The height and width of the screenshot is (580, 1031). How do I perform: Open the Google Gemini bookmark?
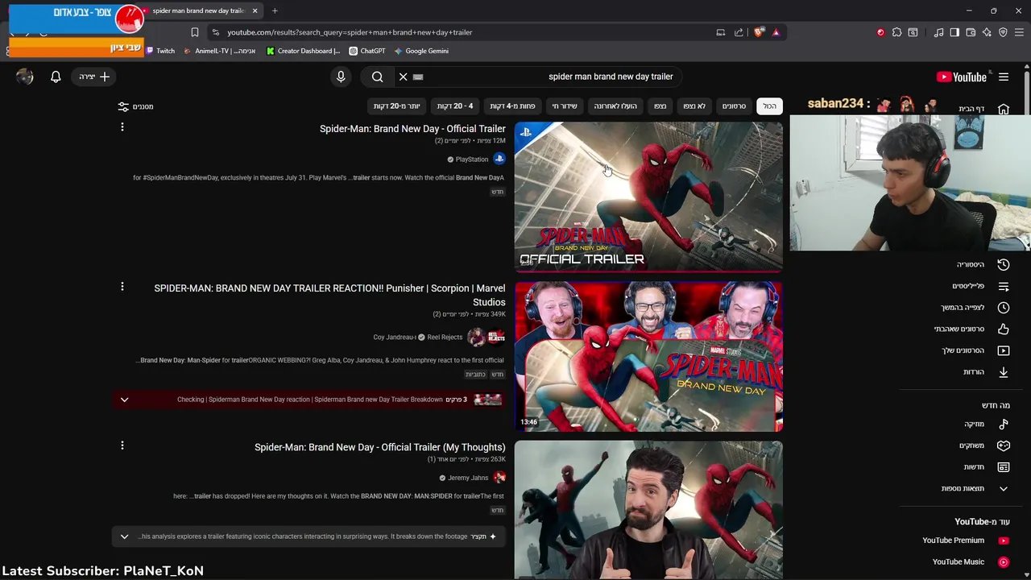pos(421,51)
